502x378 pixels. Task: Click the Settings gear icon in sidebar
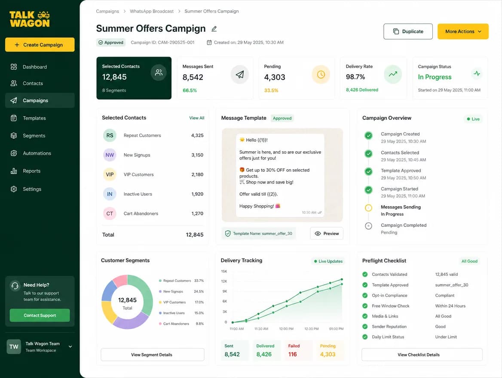point(13,189)
